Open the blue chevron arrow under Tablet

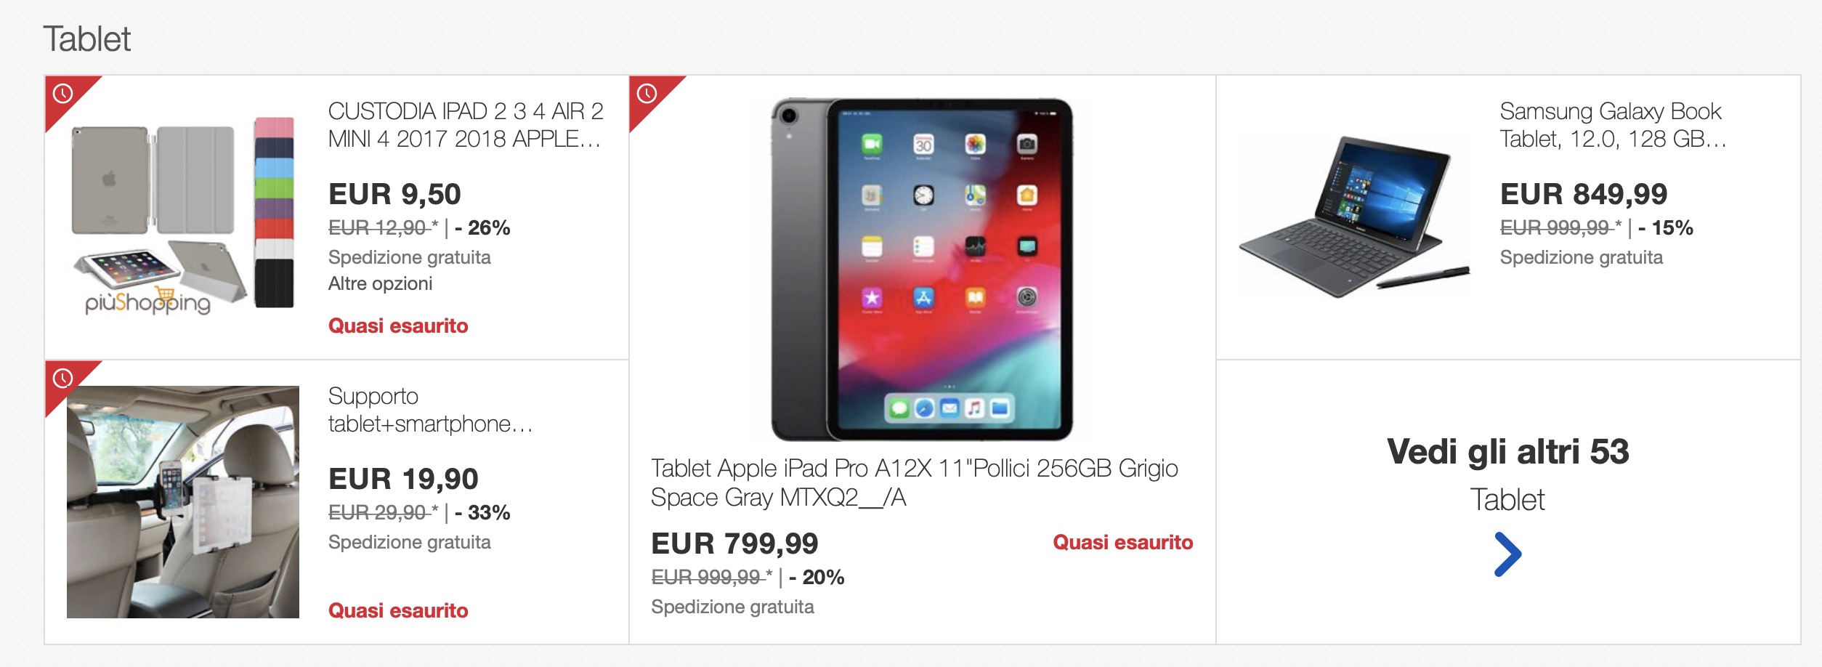pos(1507,554)
